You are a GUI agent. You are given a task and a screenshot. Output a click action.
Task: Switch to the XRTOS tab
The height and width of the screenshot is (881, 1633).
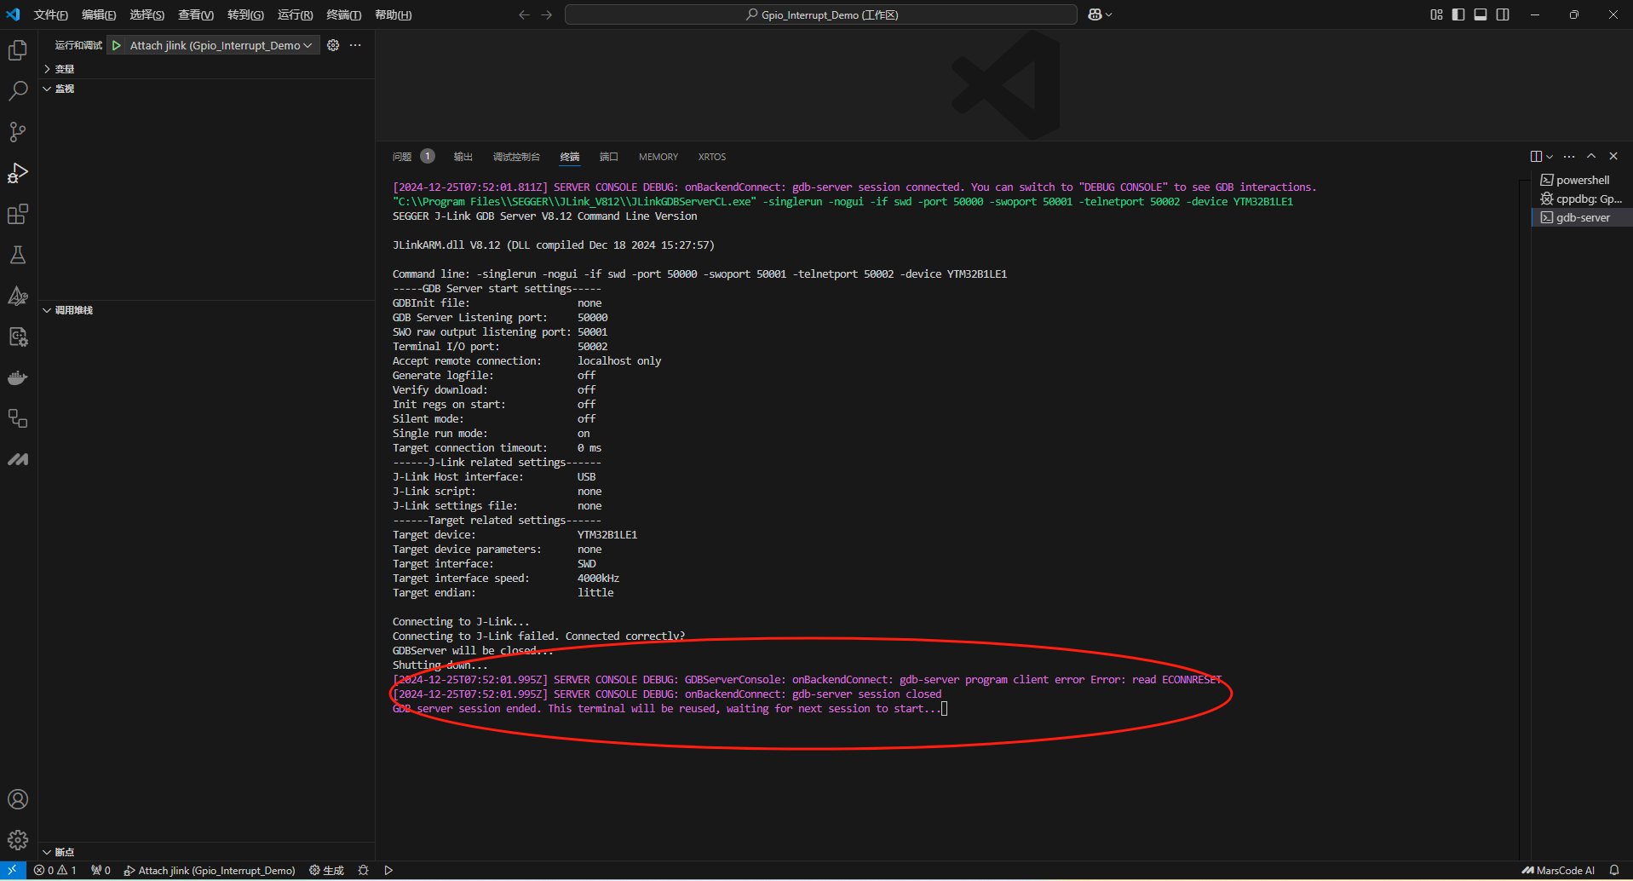click(712, 157)
